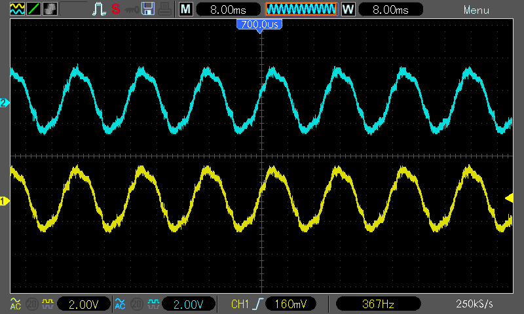Select the window 8.00ms timebase value
The image size is (524, 314).
point(390,9)
